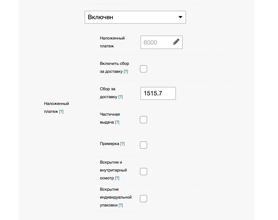Click the help mark beside Примерка
Screen dimensions: 278x220
122,144
